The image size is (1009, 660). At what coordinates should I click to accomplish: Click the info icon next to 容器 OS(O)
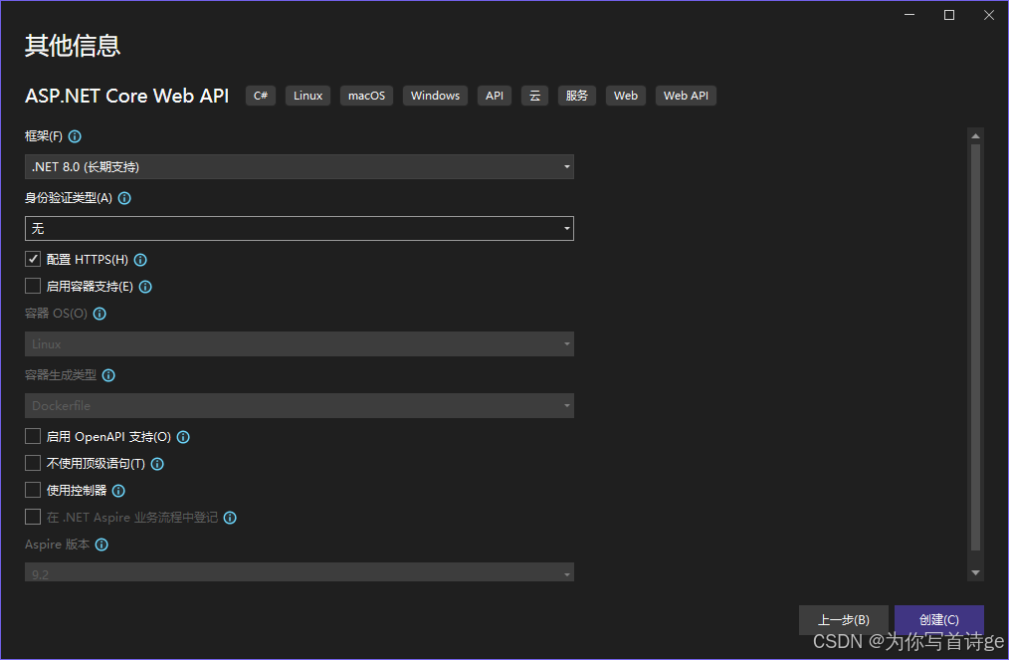point(100,315)
